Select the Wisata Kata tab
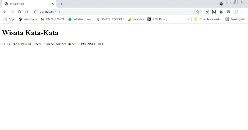The width and height of the screenshot is (248, 130). point(29,4)
